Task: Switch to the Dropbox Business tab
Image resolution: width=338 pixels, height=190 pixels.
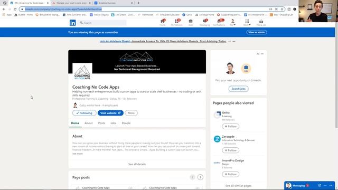Action: point(114,3)
